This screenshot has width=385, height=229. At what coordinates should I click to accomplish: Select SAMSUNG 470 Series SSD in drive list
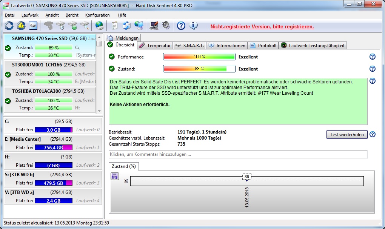click(x=50, y=47)
